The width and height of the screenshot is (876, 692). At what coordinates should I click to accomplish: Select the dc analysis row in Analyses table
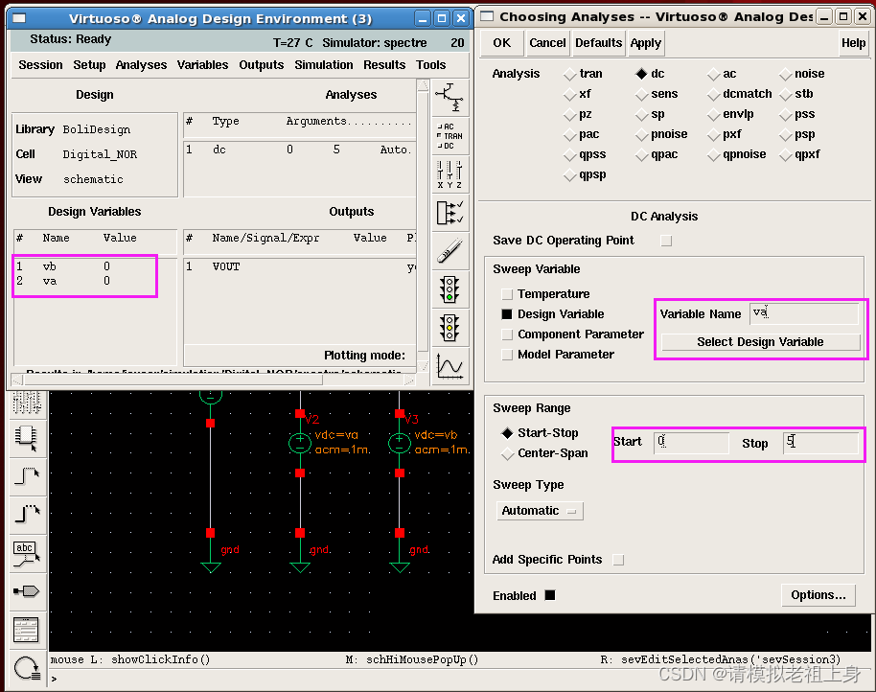(x=299, y=150)
